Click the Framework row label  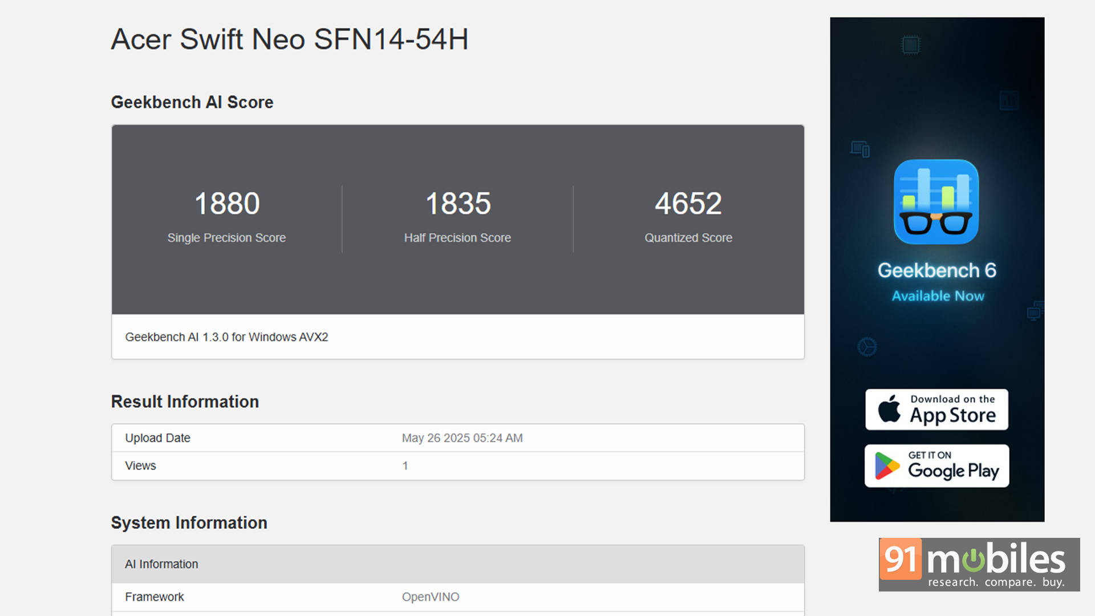pyautogui.click(x=155, y=597)
